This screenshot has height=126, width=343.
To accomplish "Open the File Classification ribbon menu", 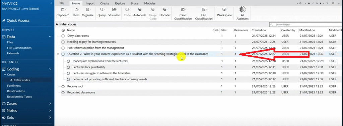I will tap(204, 14).
